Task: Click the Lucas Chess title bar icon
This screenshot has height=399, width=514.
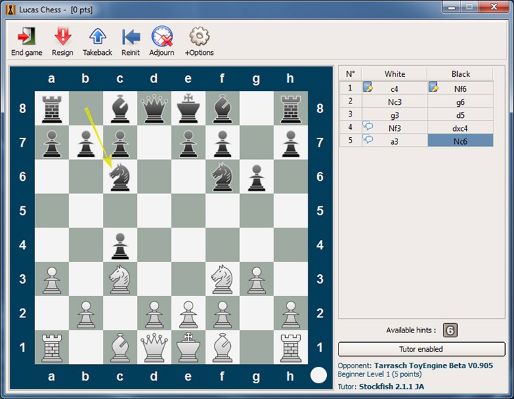Action: (x=10, y=10)
